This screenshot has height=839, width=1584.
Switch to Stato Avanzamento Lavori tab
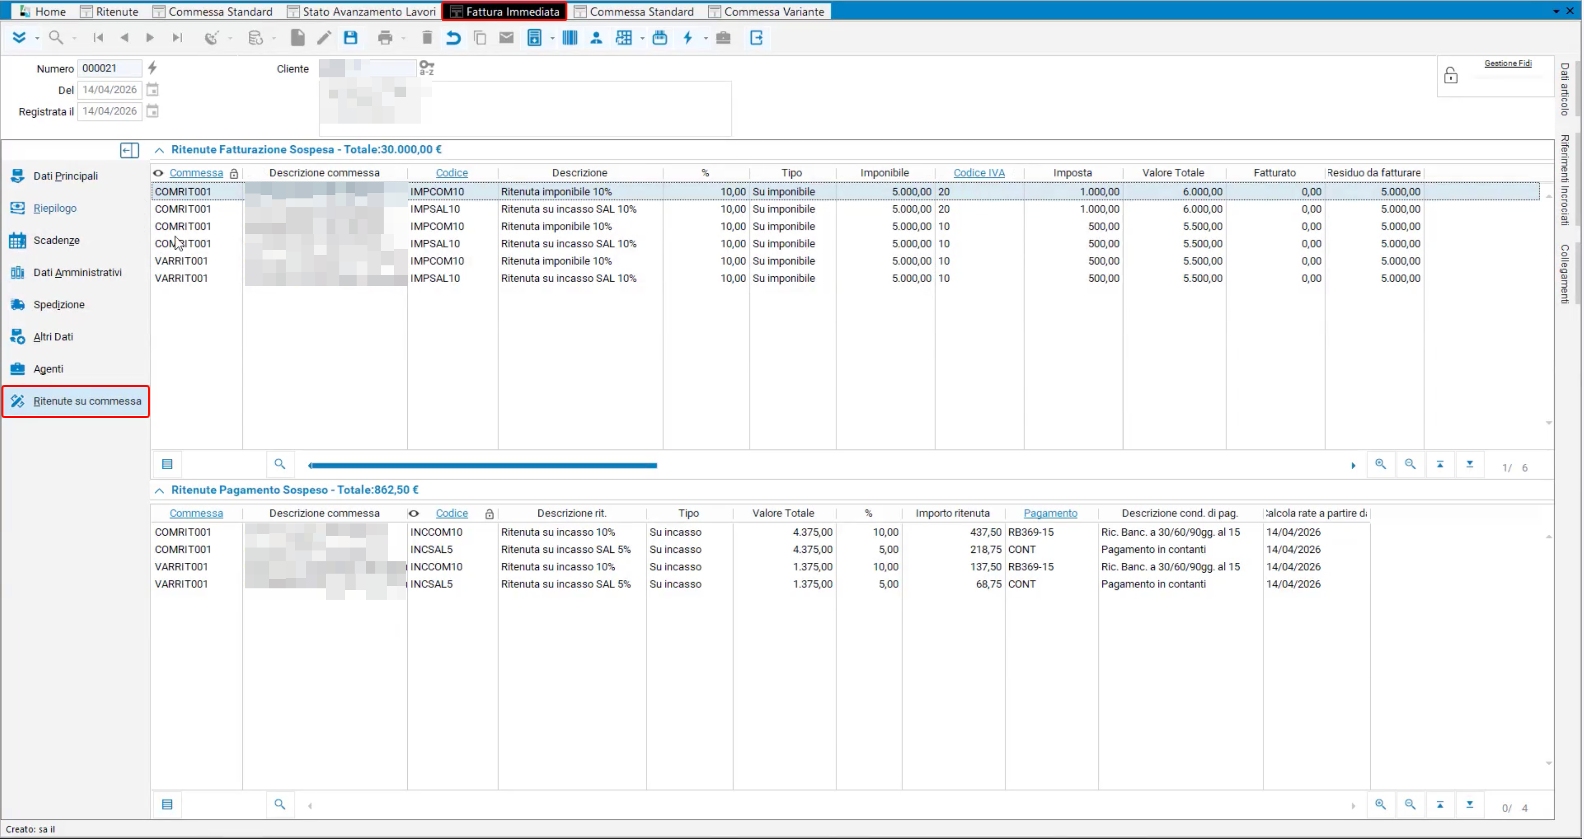coord(362,11)
